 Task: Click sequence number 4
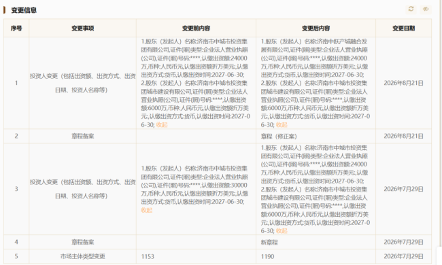click(16, 242)
